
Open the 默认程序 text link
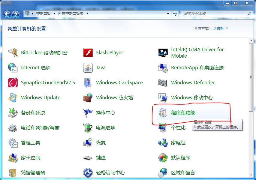[x=181, y=158]
